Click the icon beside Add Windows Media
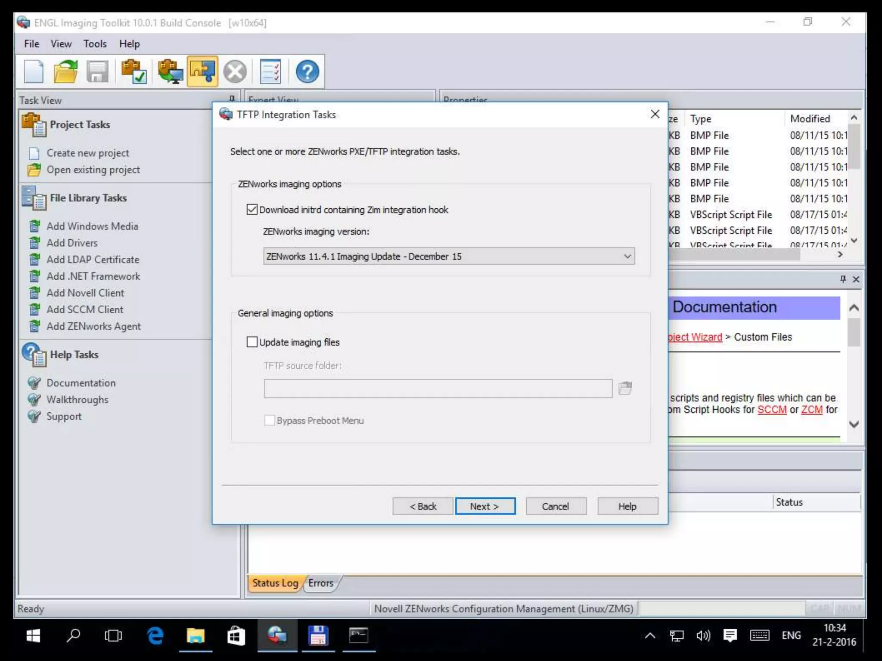 [34, 226]
